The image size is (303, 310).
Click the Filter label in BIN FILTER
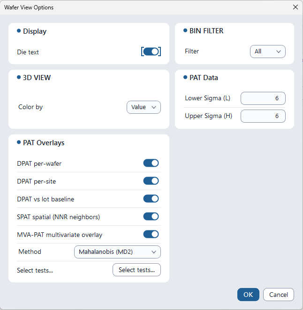coord(192,51)
